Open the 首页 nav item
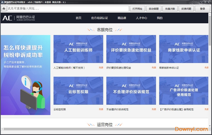Viewport: 212px width, 135px height. click(x=79, y=18)
